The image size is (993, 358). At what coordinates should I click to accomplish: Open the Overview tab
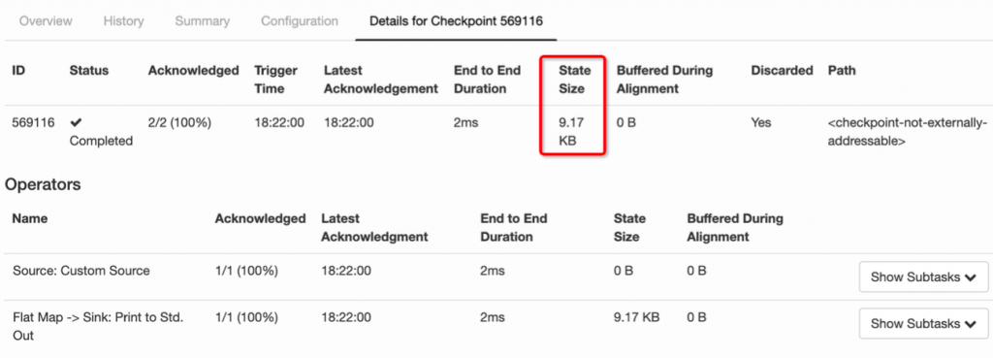(x=46, y=21)
